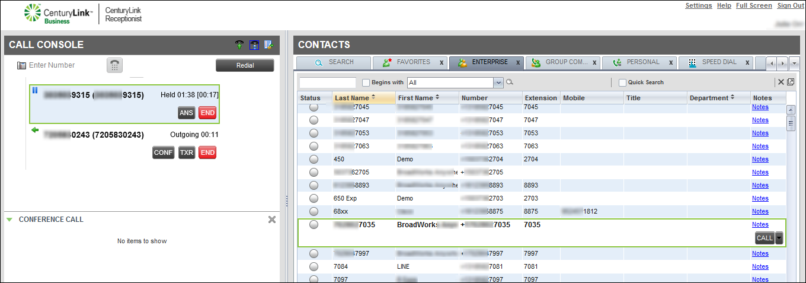806x283 pixels.
Task: Switch to the Search tab
Action: (x=334, y=62)
